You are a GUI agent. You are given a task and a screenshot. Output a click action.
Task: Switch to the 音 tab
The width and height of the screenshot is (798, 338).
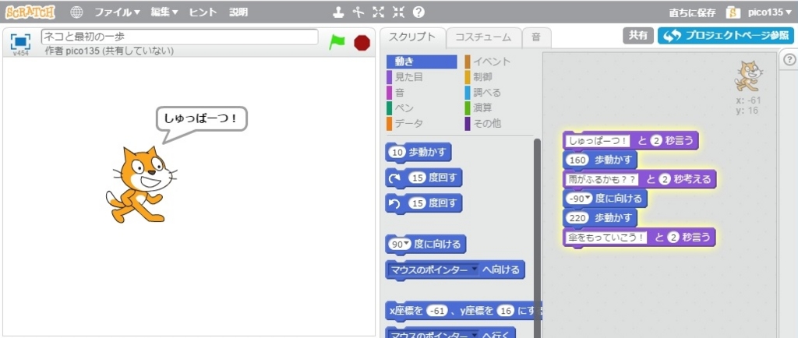536,37
